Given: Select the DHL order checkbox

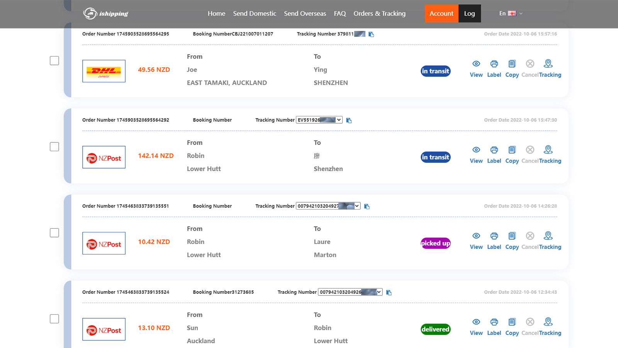Looking at the screenshot, I should coord(54,61).
